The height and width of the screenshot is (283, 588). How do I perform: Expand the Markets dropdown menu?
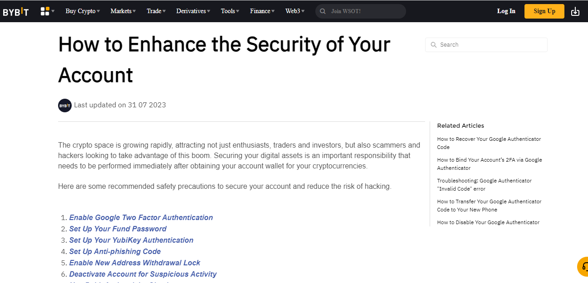(x=123, y=11)
